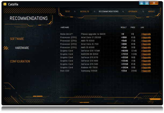
Task: Close the Catzilla window
Action: click(154, 3)
